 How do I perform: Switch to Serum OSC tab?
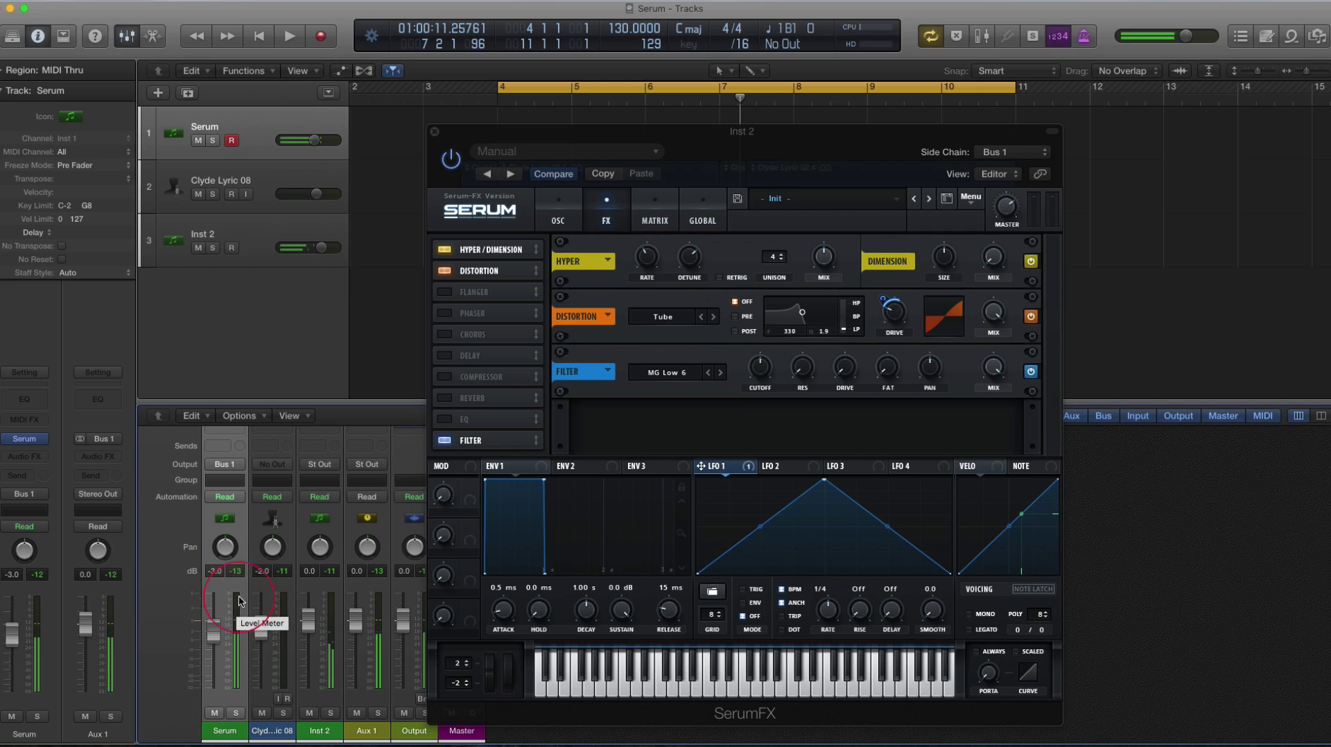pos(557,209)
